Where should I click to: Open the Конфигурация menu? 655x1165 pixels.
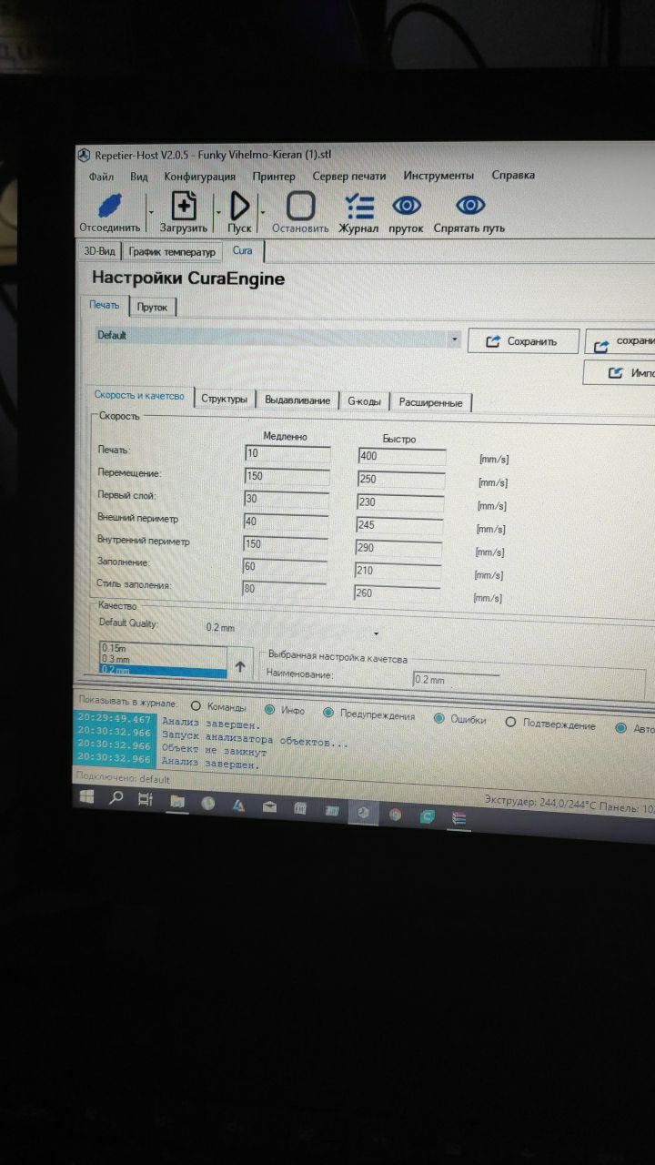[x=199, y=176]
